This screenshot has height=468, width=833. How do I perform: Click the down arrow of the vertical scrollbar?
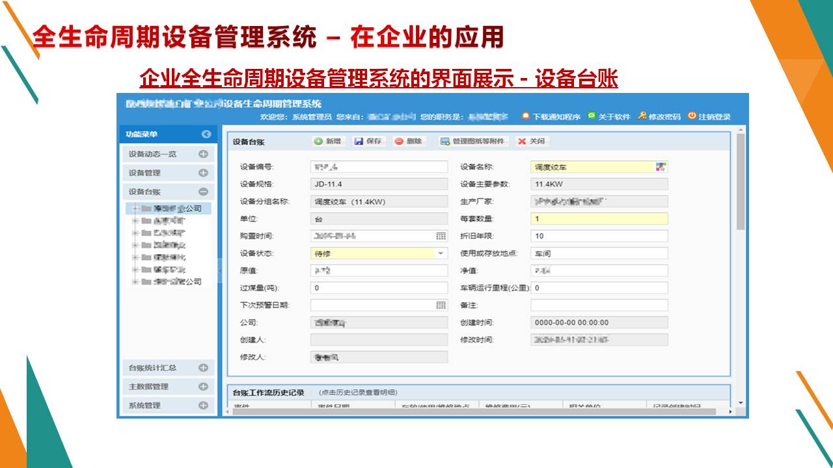(741, 403)
